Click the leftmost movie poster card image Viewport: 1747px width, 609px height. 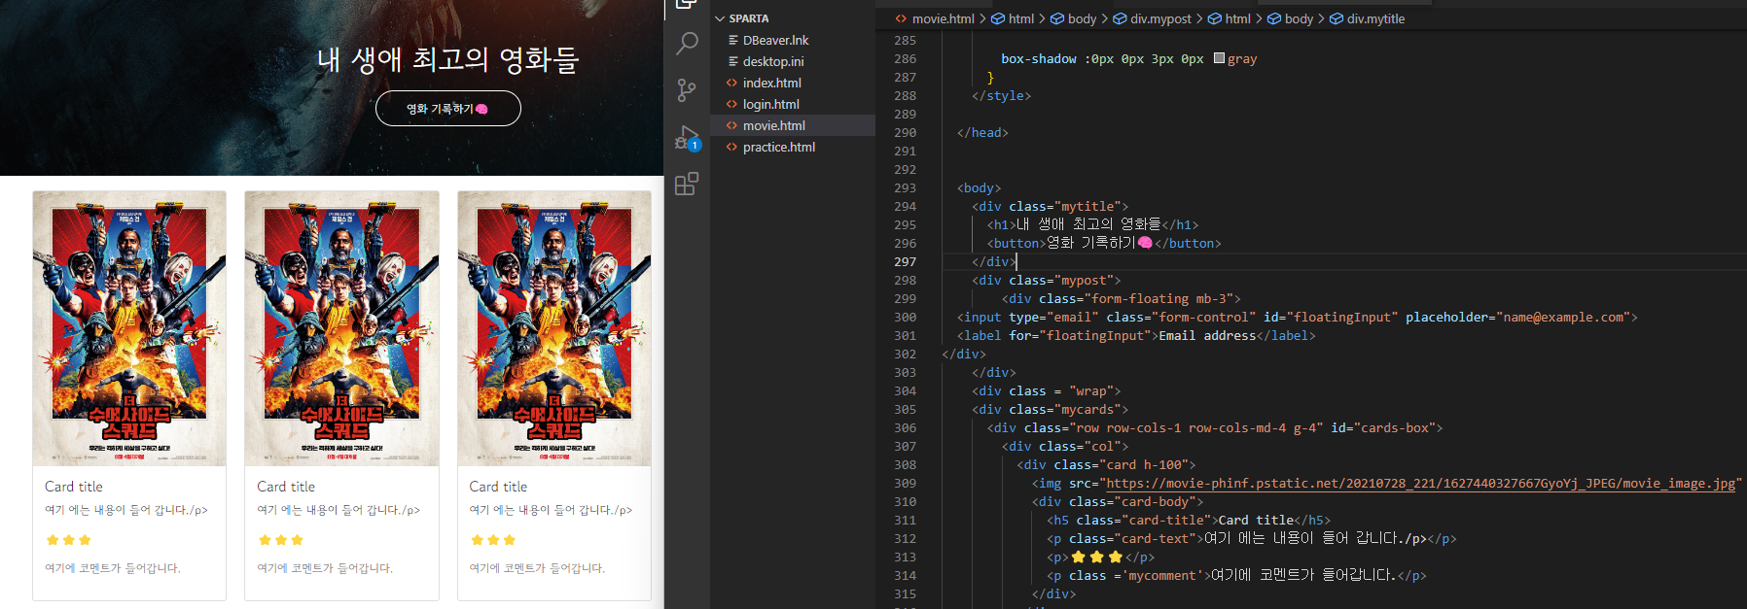(129, 328)
